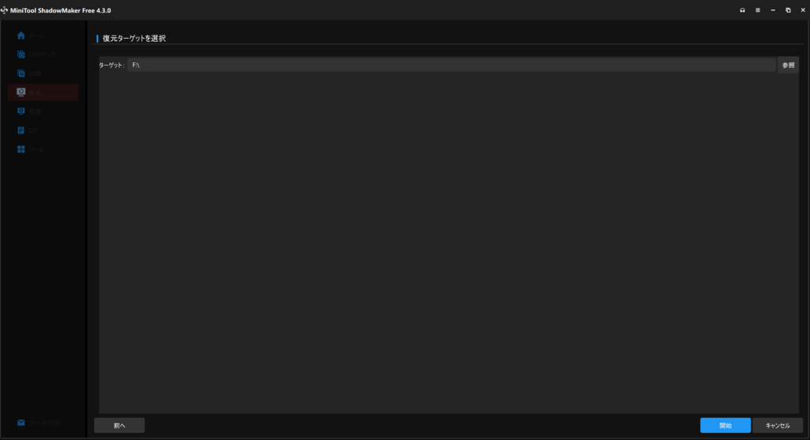Click the ターゲット path field showing F:\
Viewport: 810px width, 440px height.
(x=452, y=65)
